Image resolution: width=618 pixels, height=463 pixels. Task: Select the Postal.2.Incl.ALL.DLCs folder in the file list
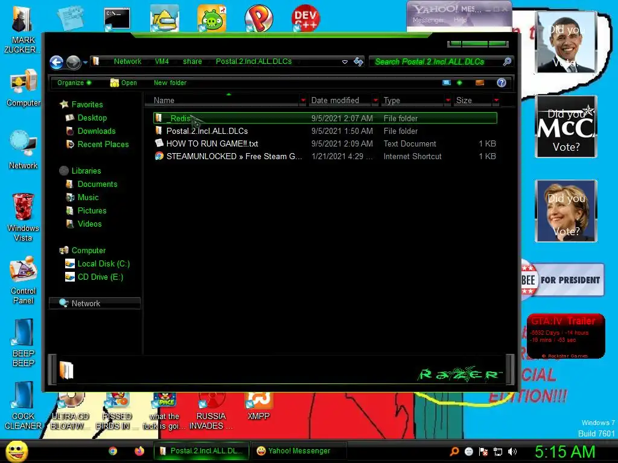(x=325, y=131)
